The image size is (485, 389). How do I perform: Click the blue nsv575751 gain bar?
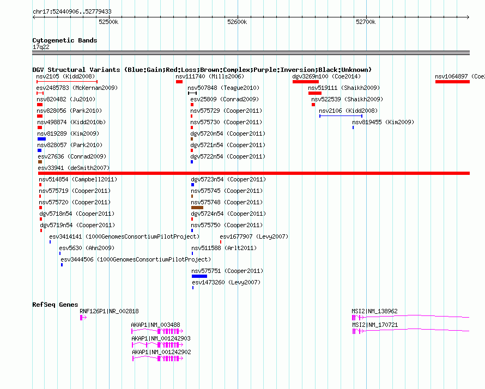point(199,276)
